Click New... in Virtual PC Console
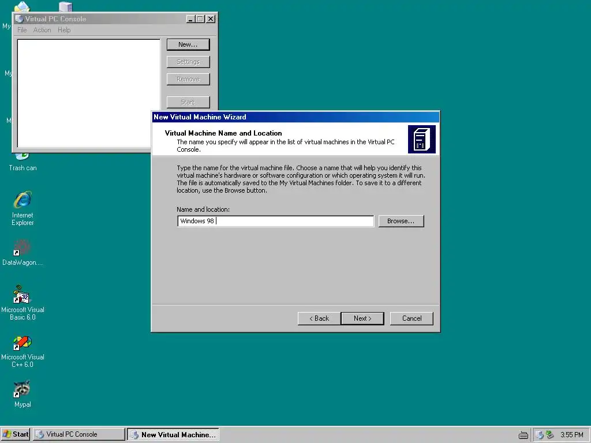Screen dimensions: 591x443 (x=188, y=44)
